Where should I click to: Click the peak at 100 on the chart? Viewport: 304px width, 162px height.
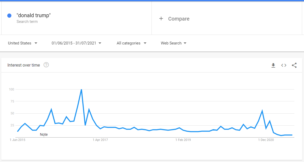(81, 90)
